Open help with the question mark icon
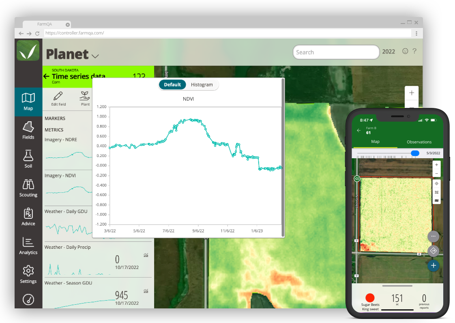The image size is (455, 323). tap(414, 51)
